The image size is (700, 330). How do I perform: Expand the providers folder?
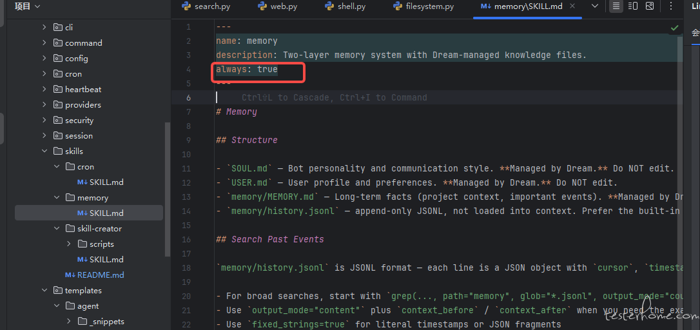[x=44, y=105]
